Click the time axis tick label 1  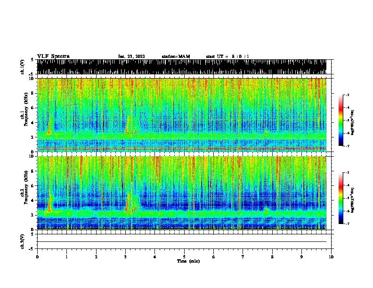click(66, 257)
